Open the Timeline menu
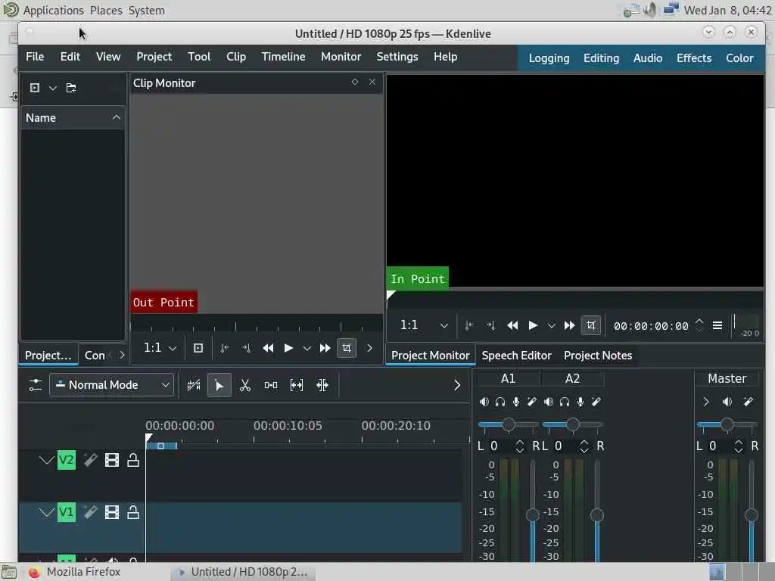Viewport: 775px width, 581px height. pyautogui.click(x=283, y=57)
